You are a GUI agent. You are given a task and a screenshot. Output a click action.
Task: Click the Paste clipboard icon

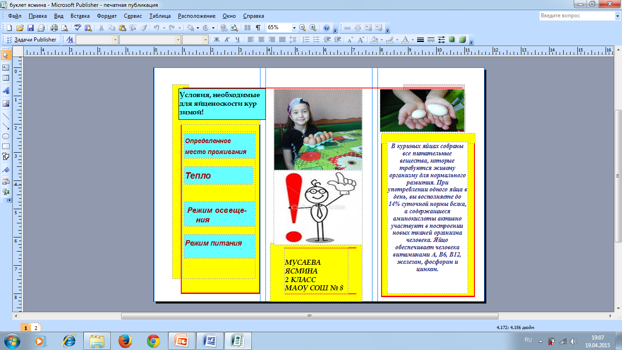click(x=122, y=28)
